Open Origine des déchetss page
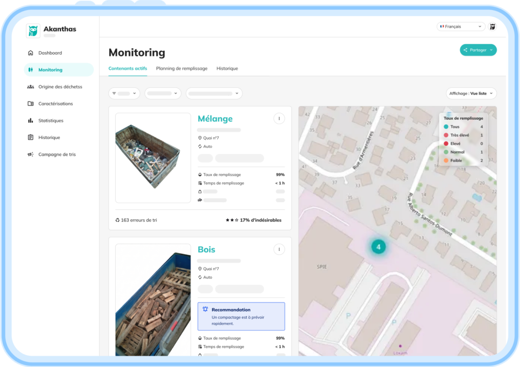This screenshot has width=520, height=367. [x=60, y=86]
